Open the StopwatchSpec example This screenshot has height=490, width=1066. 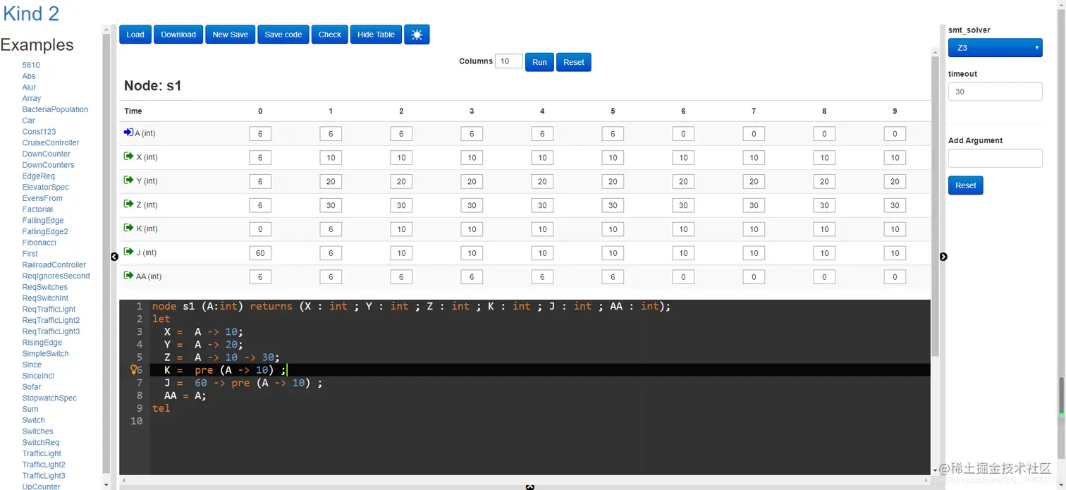pyautogui.click(x=49, y=398)
